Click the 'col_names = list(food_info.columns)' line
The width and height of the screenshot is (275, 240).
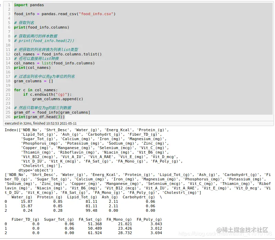click(x=54, y=63)
